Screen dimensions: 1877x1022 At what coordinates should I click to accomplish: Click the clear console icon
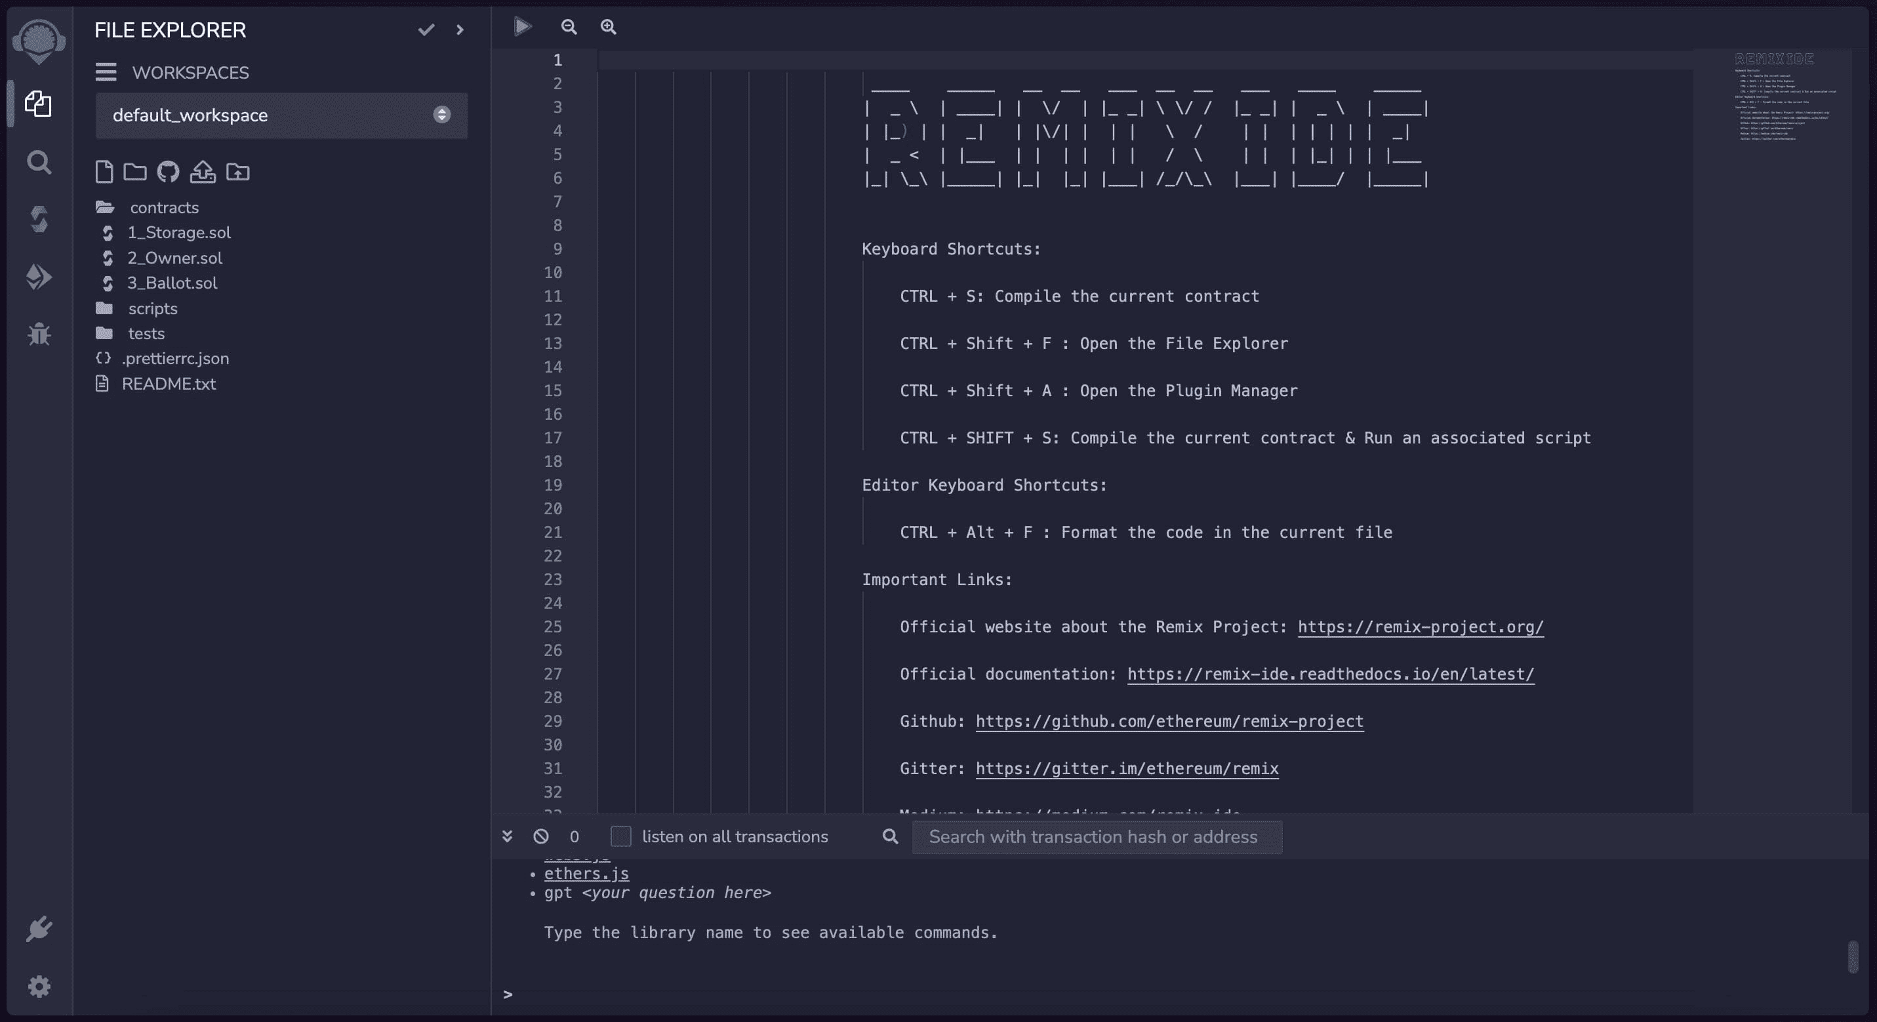[x=540, y=836]
